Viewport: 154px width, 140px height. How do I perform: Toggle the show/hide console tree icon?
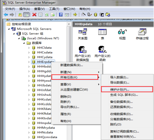(x=27, y=15)
